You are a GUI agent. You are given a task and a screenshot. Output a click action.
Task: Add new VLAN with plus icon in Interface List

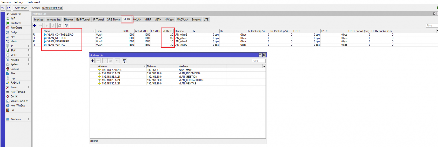[x=35, y=26]
